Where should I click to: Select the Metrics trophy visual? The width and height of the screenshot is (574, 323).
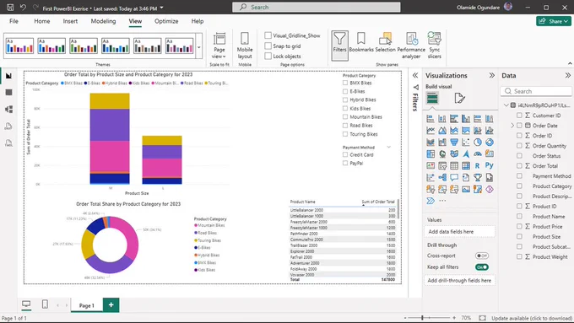pos(478,177)
